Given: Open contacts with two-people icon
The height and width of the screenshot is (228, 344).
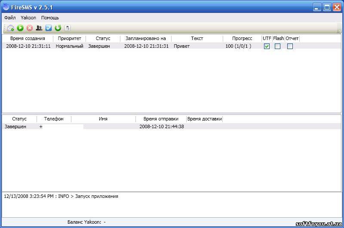Looking at the screenshot, I should [39, 28].
